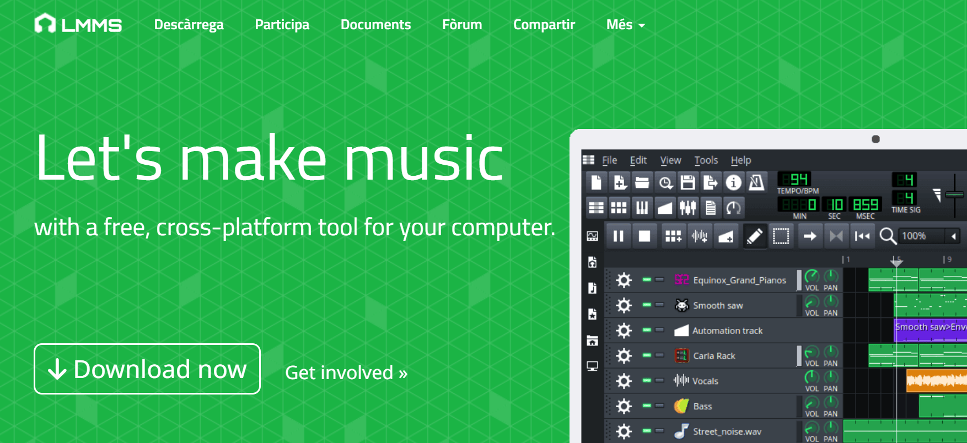Screen dimensions: 967x443
Task: Open the project notes page icon
Action: [711, 208]
